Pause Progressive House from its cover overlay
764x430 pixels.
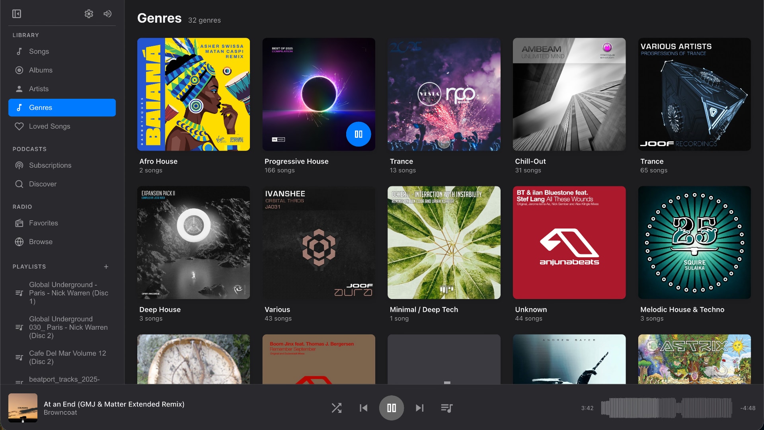(359, 134)
